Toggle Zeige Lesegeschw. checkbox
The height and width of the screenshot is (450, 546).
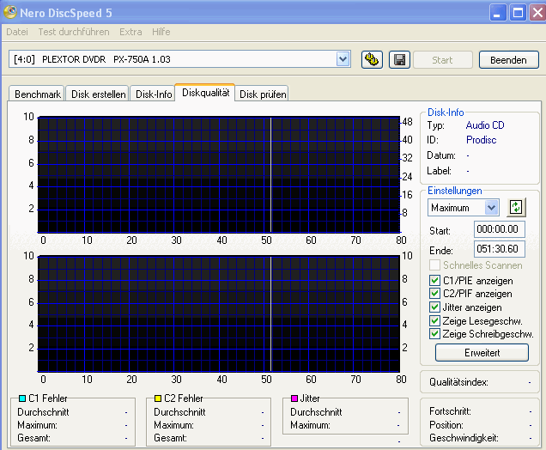(435, 320)
